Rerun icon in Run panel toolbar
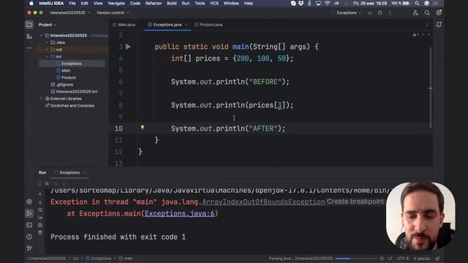Image resolution: width=468 pixels, height=263 pixels. (39, 183)
